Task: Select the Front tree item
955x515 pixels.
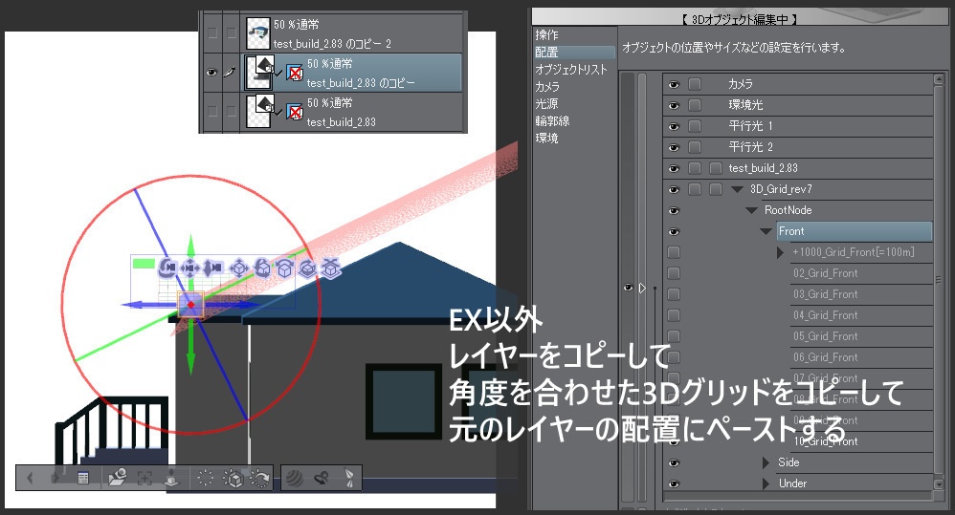Action: click(854, 231)
